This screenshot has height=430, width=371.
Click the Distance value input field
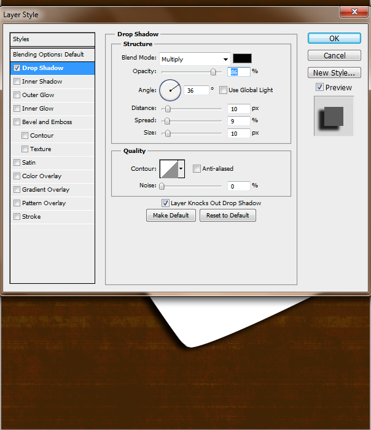(x=238, y=109)
